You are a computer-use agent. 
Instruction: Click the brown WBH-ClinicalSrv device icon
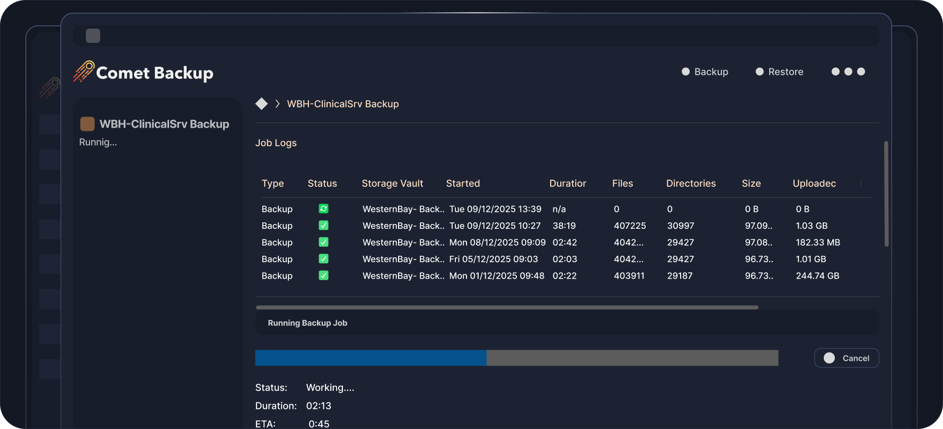(x=87, y=124)
